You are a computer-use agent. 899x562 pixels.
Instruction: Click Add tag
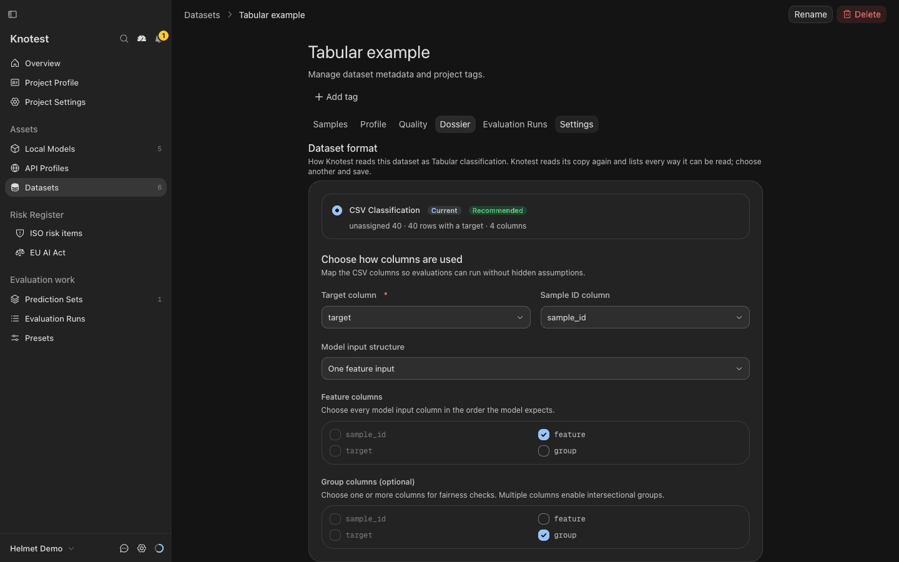pyautogui.click(x=336, y=97)
